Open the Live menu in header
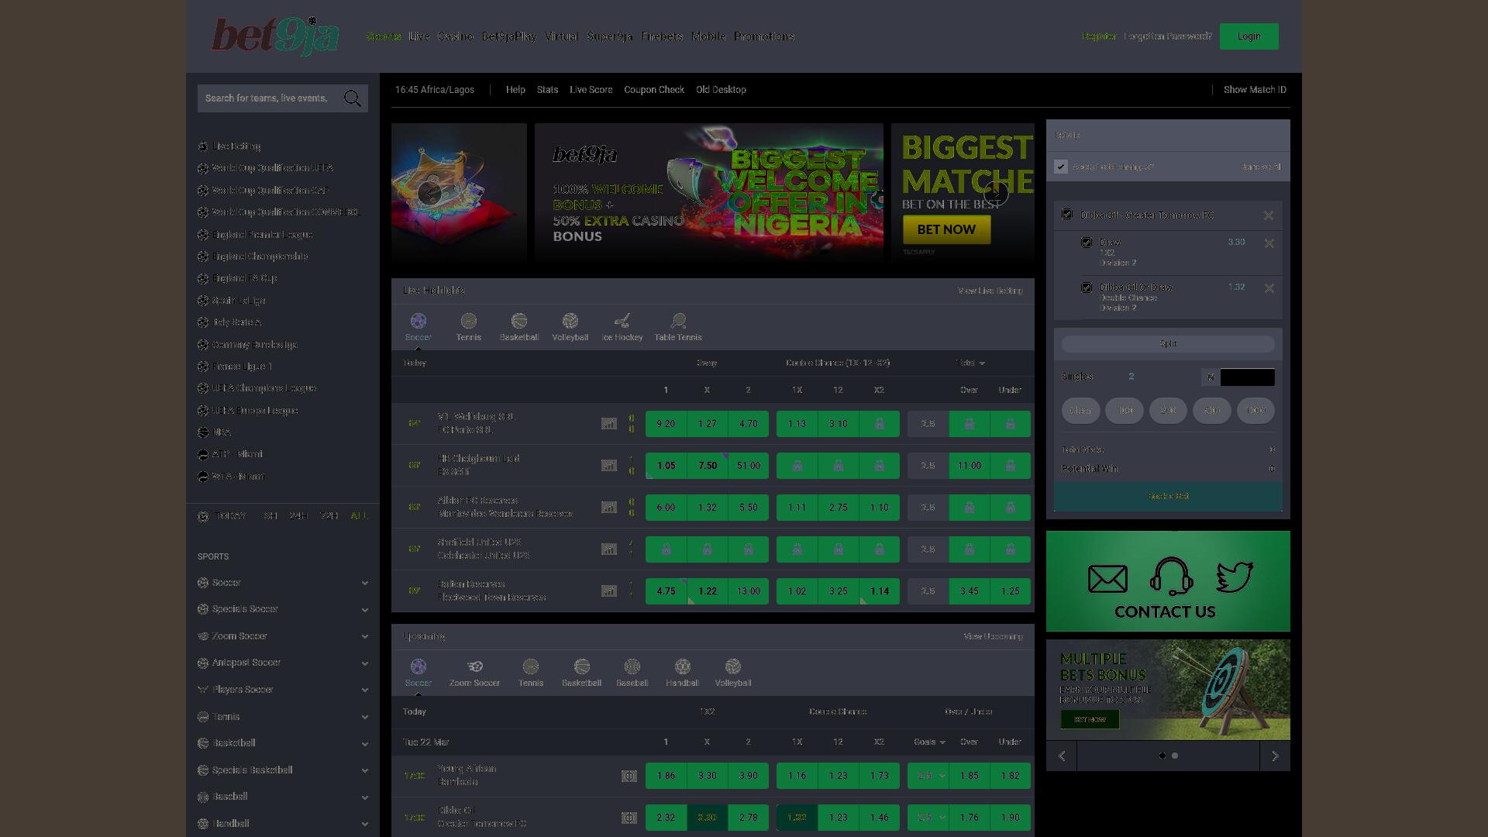The width and height of the screenshot is (1488, 837). [x=419, y=36]
